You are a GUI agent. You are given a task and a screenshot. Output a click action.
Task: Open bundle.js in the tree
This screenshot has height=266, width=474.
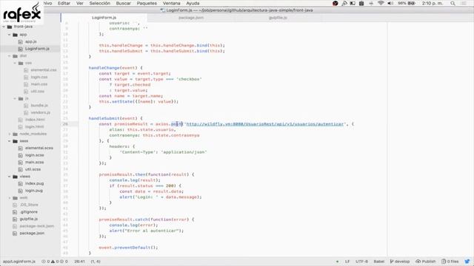pyautogui.click(x=39, y=106)
